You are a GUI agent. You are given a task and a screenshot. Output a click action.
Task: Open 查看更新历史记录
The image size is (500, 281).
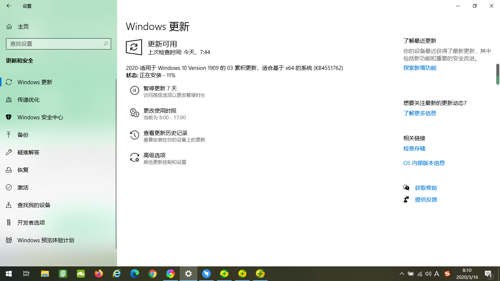(168, 136)
